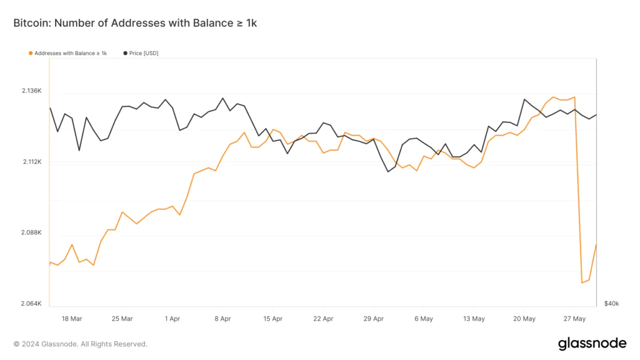The height and width of the screenshot is (360, 640).
Task: Click the 29 Apr date marker
Action: [374, 319]
